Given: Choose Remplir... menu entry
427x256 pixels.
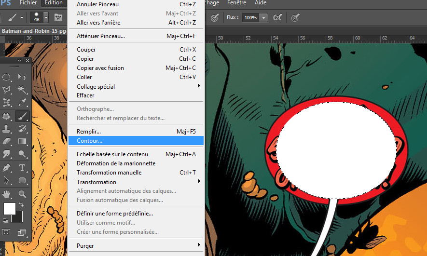Looking at the screenshot, I should pyautogui.click(x=136, y=132).
